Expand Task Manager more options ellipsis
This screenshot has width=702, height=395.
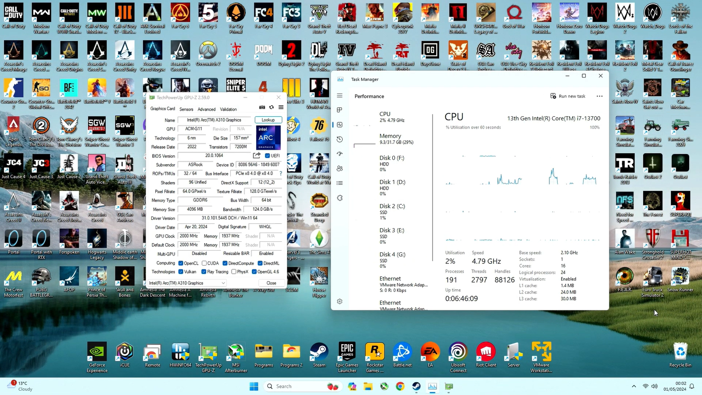click(599, 96)
